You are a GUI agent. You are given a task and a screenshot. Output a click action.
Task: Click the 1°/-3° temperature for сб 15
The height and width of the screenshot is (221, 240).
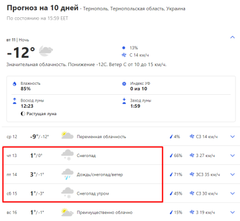[x=37, y=194]
